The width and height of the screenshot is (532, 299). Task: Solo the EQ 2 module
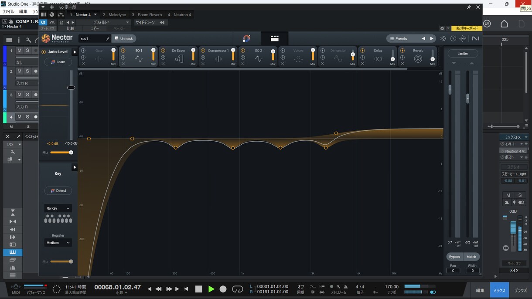point(243,58)
